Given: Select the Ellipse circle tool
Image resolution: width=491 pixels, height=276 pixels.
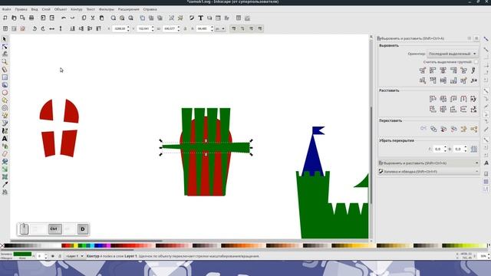Looking at the screenshot, I should tap(5, 93).
